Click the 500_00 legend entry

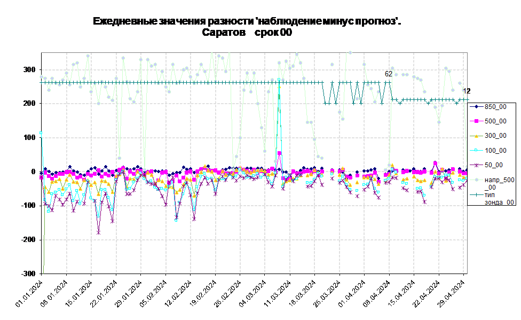(488, 121)
